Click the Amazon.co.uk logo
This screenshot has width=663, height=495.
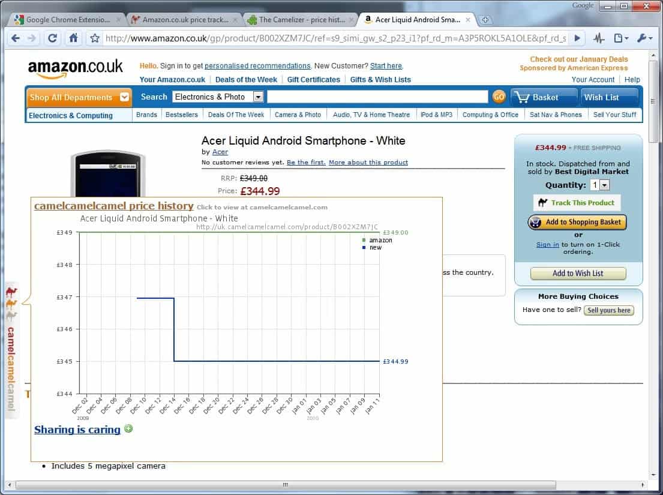coord(75,70)
